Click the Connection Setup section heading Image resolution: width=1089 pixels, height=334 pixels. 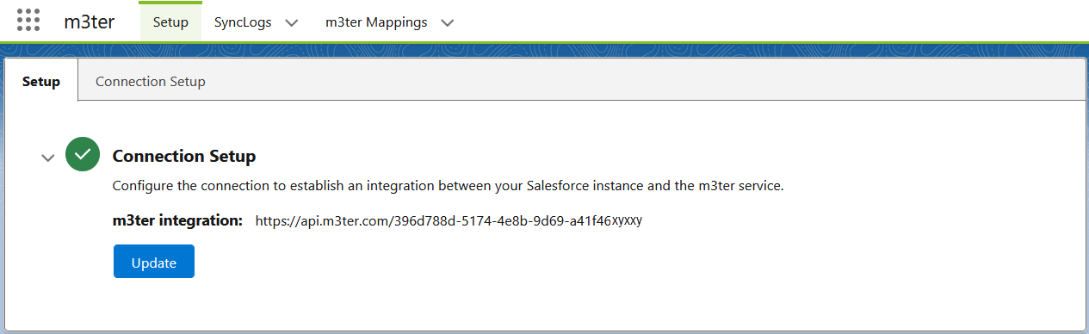coord(184,156)
